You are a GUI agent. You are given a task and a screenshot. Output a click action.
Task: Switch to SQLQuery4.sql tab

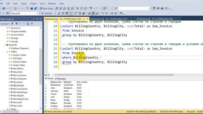(x=155, y=19)
